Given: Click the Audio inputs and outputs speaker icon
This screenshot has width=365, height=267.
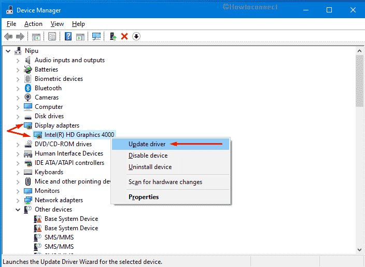Looking at the screenshot, I should 28,60.
